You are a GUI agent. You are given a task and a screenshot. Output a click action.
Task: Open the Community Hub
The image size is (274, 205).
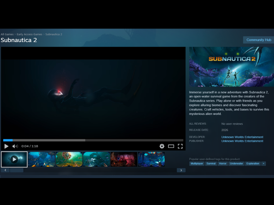point(258,40)
